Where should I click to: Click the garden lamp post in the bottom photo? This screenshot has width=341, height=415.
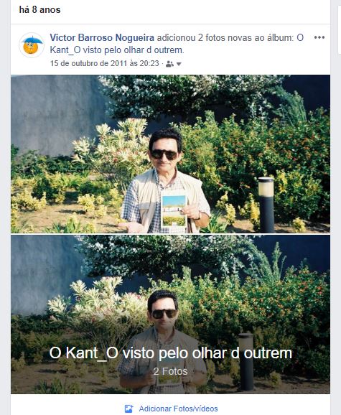coord(246,362)
